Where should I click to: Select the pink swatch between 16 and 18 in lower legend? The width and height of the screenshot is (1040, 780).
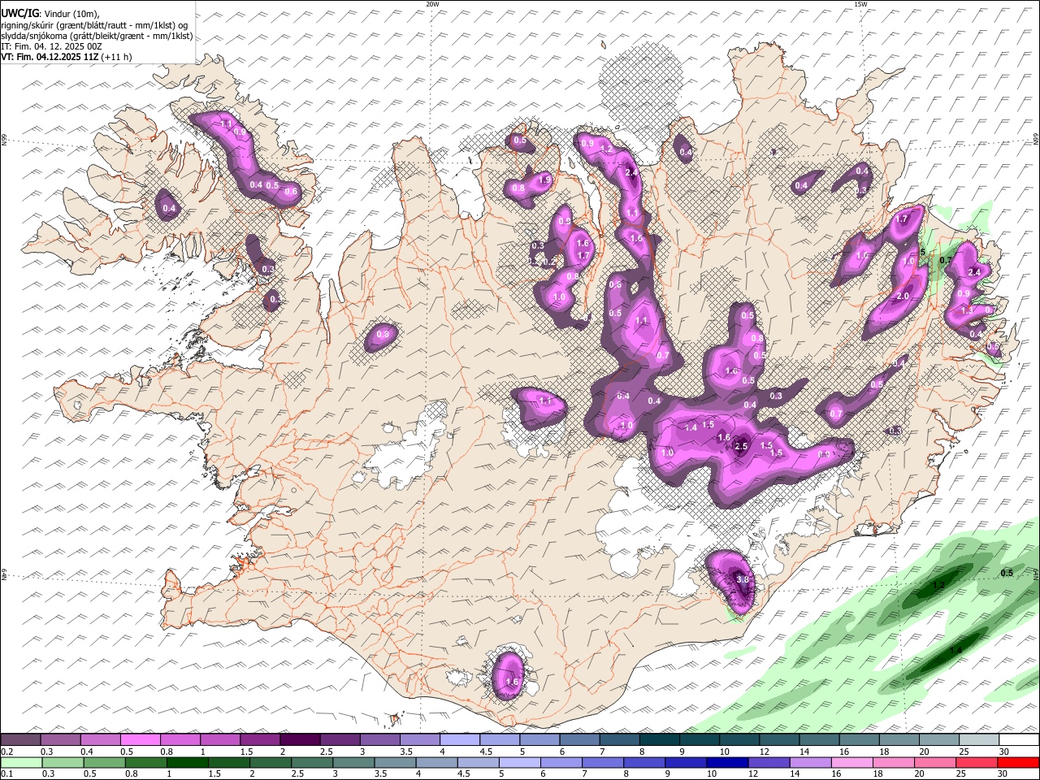pyautogui.click(x=851, y=762)
